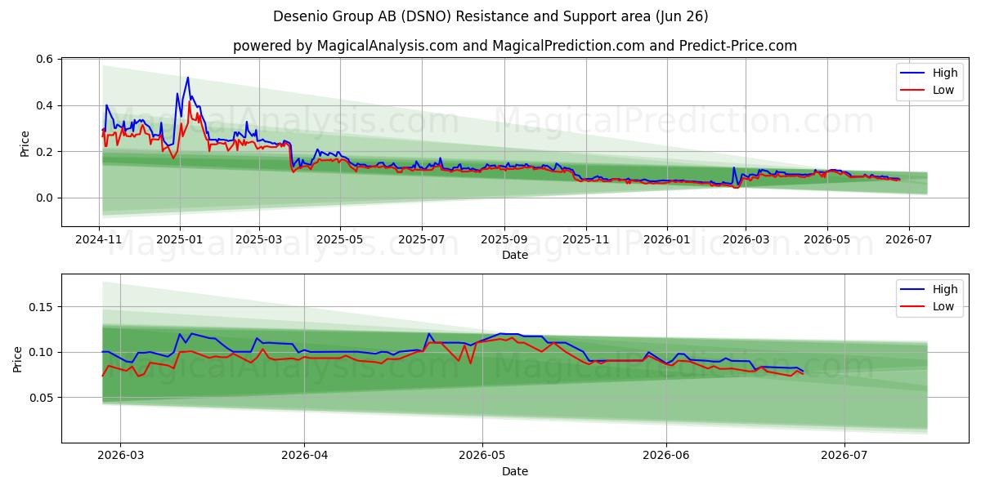Click the '2026-07' tick on the top chart axis
The height and width of the screenshot is (490, 981).
(x=907, y=240)
